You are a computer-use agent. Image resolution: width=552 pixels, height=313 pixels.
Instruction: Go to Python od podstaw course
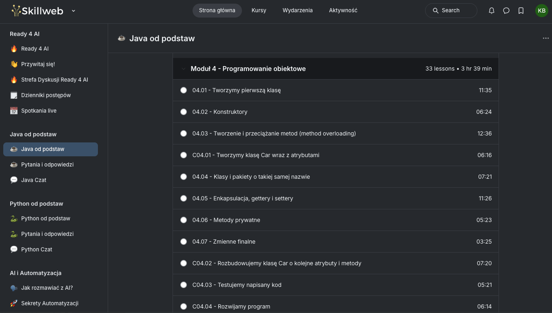[x=47, y=218]
